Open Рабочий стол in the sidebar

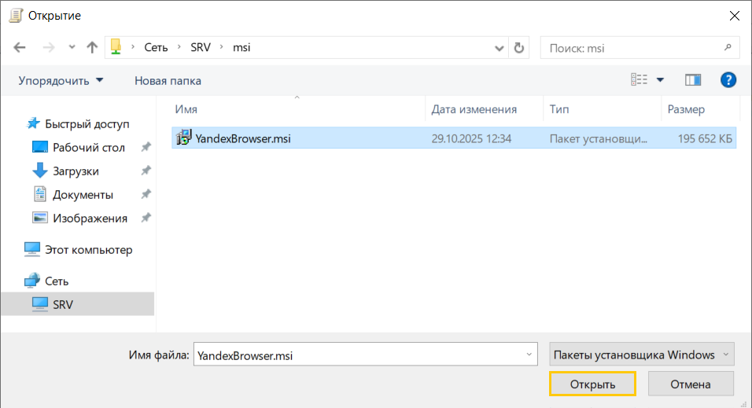point(89,147)
